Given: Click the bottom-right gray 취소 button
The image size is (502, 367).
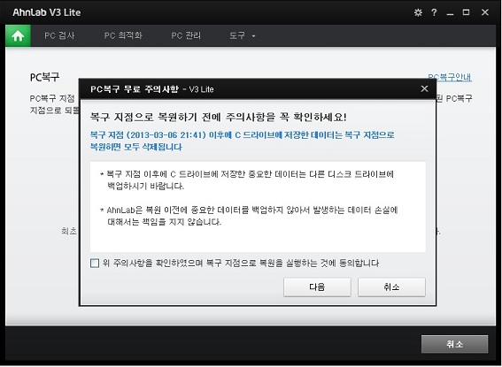Looking at the screenshot, I should (454, 344).
